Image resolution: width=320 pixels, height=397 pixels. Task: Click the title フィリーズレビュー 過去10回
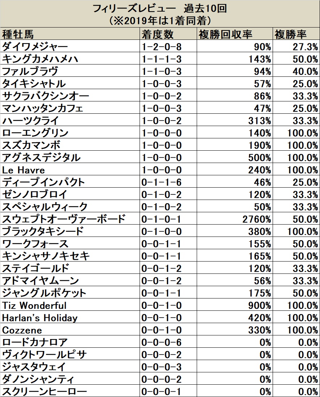tap(160, 9)
